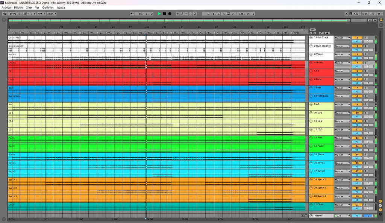Toggle Automation Arm icon

pos(182,14)
